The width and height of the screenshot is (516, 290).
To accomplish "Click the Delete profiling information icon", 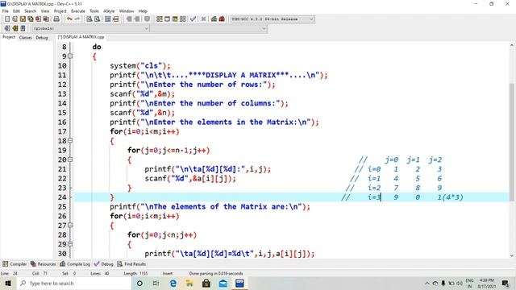I will 222,19.
